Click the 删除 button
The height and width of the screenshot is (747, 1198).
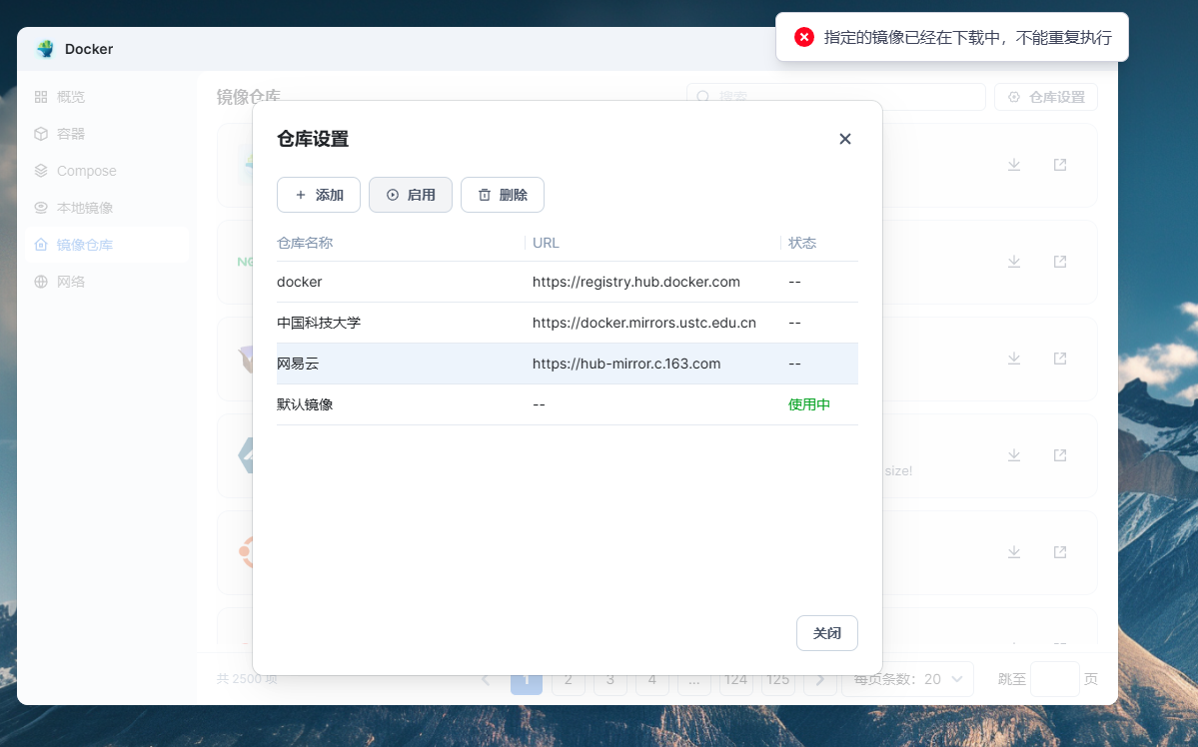pos(502,195)
